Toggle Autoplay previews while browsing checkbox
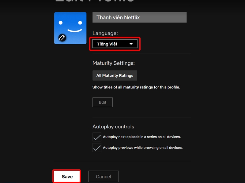The height and width of the screenshot is (183, 245). point(97,148)
